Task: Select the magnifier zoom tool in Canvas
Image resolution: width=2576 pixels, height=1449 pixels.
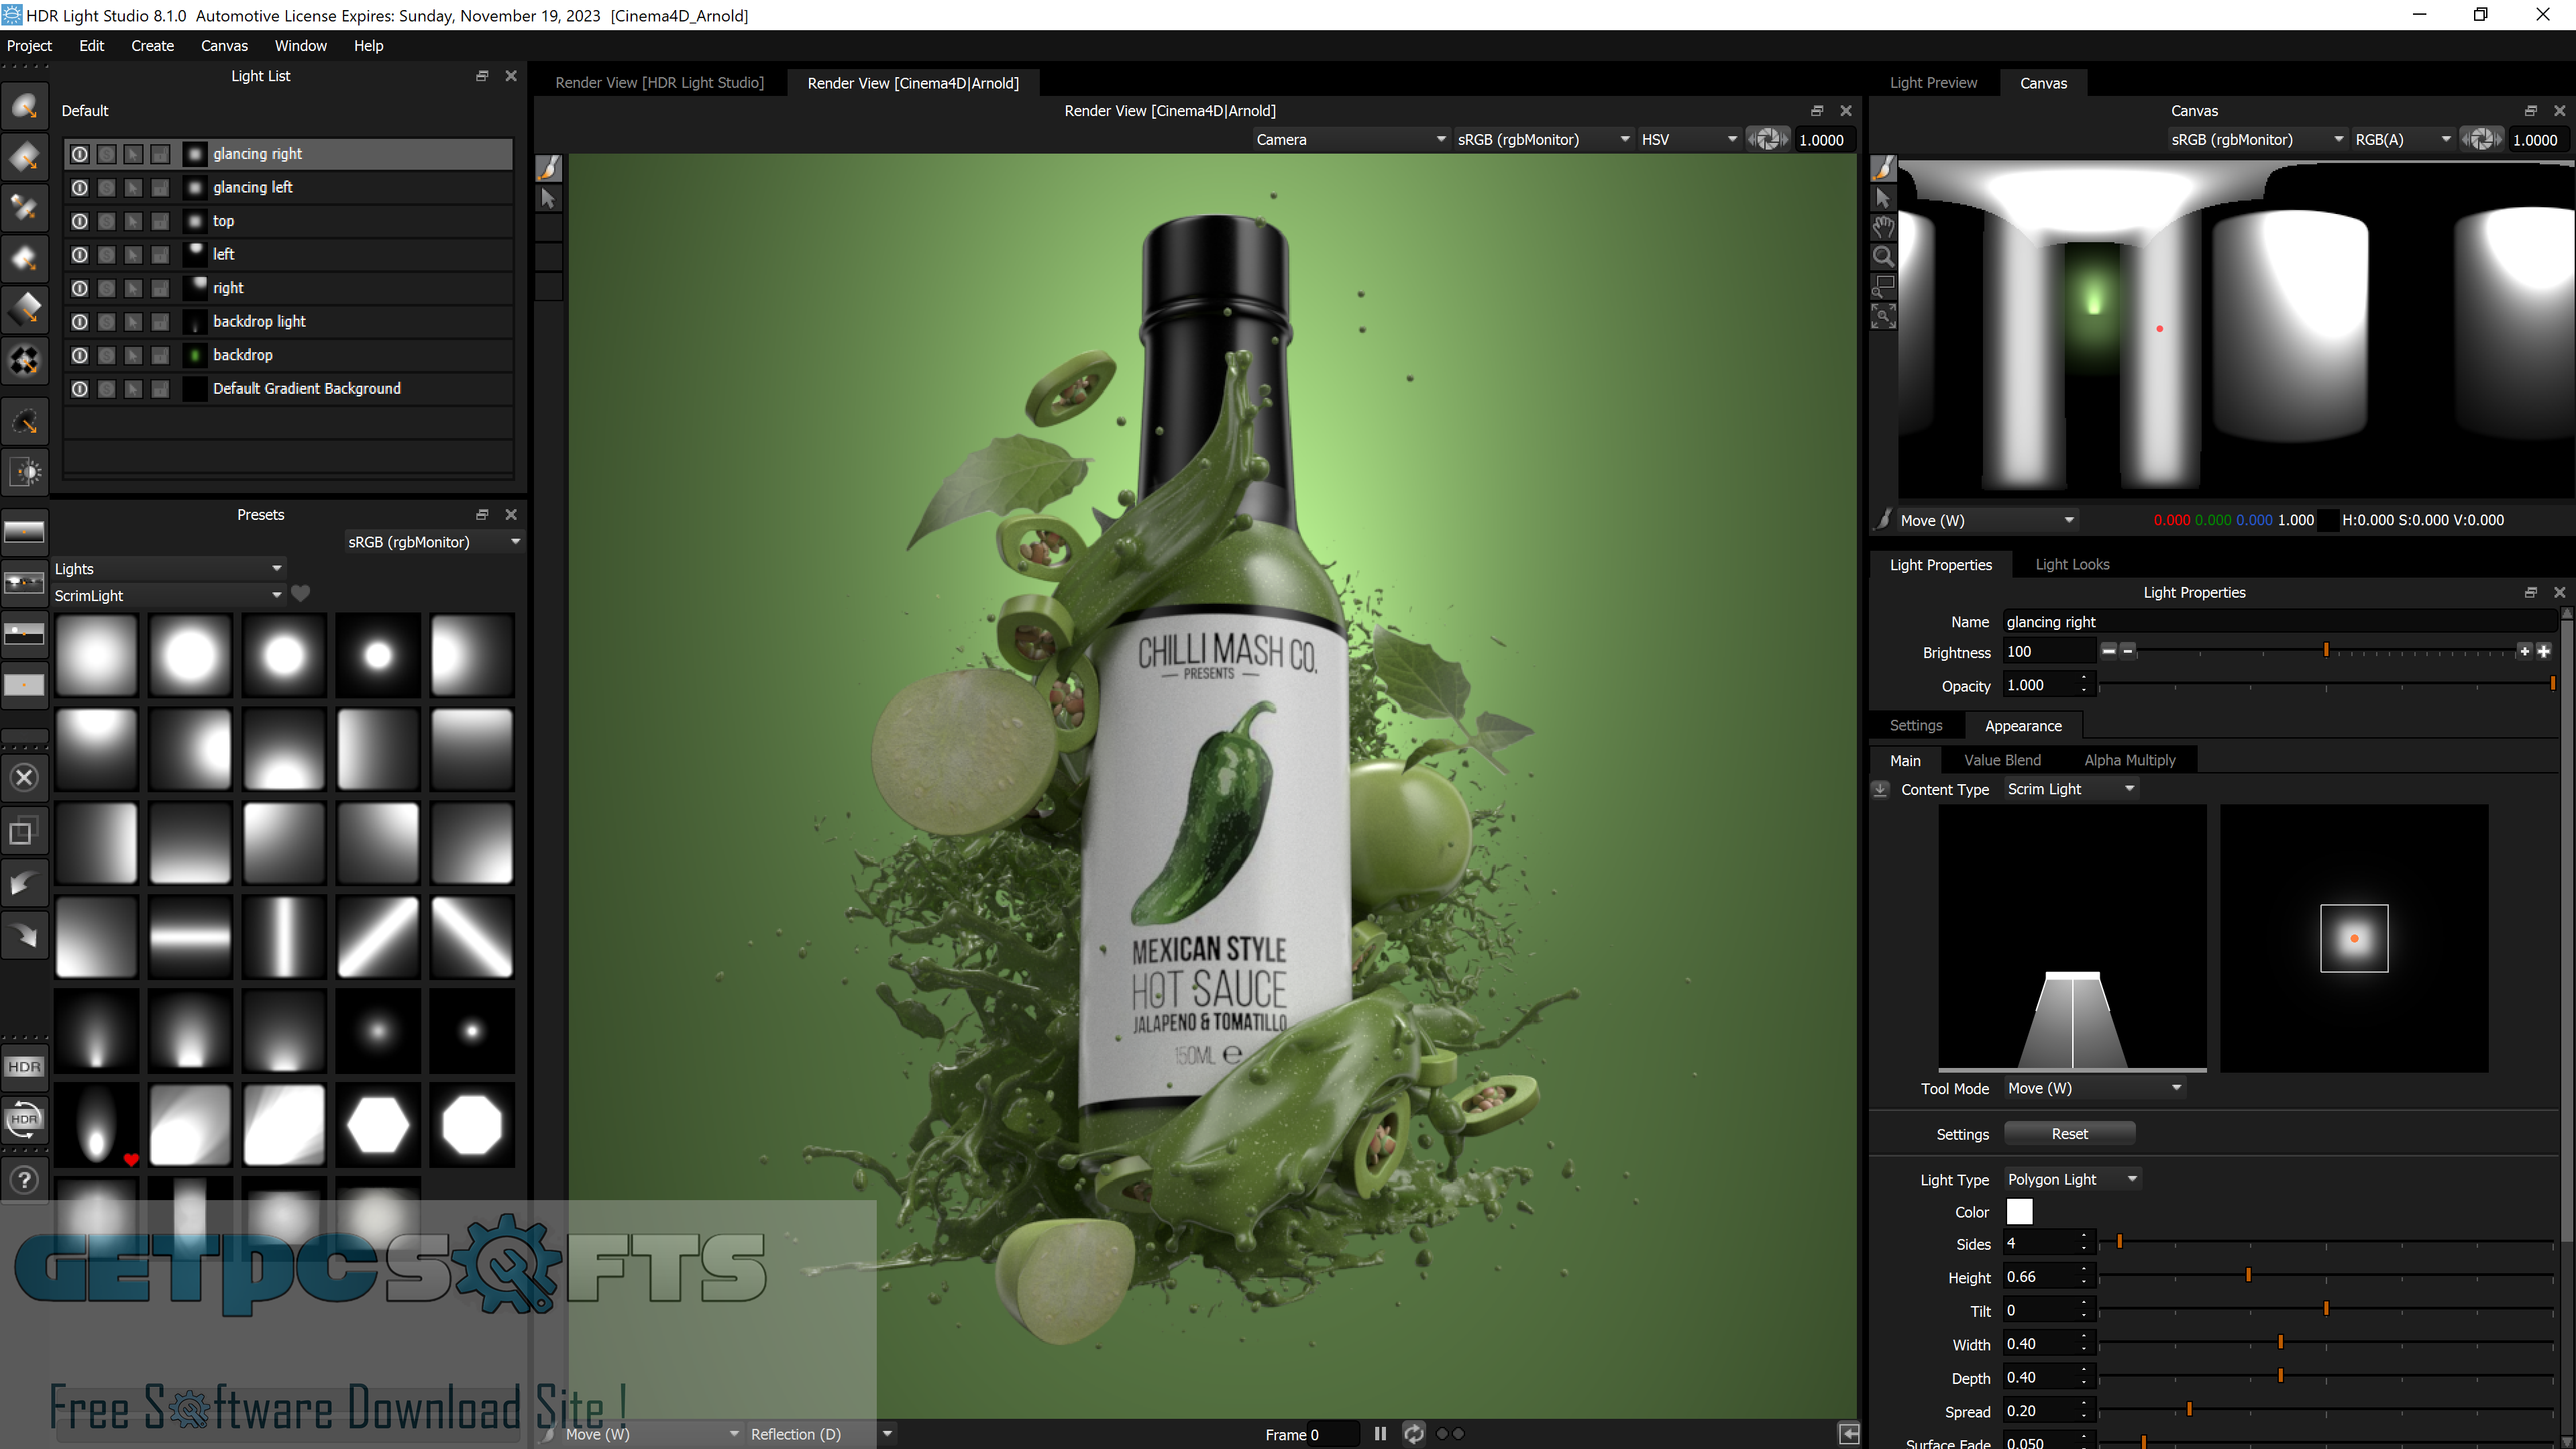Action: pos(1883,257)
